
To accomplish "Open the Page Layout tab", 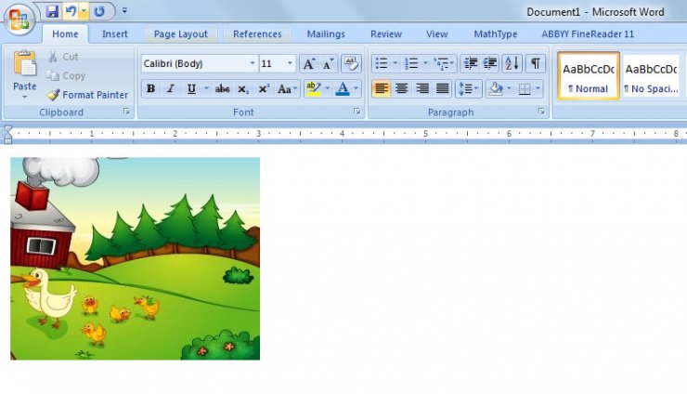I will point(180,33).
